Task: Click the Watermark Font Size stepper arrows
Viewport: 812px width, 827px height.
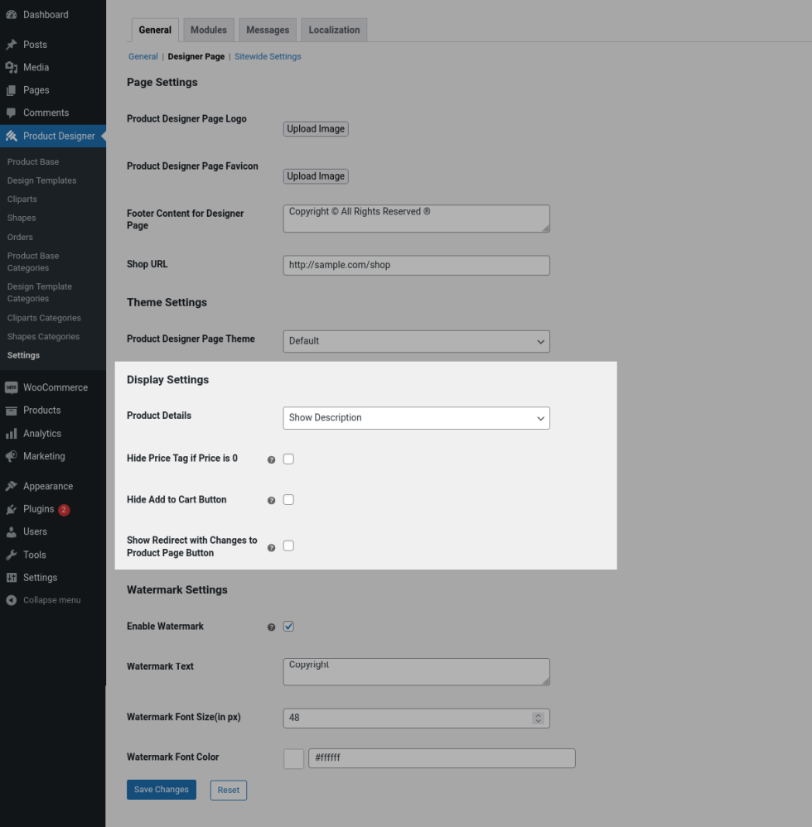Action: pyautogui.click(x=538, y=718)
